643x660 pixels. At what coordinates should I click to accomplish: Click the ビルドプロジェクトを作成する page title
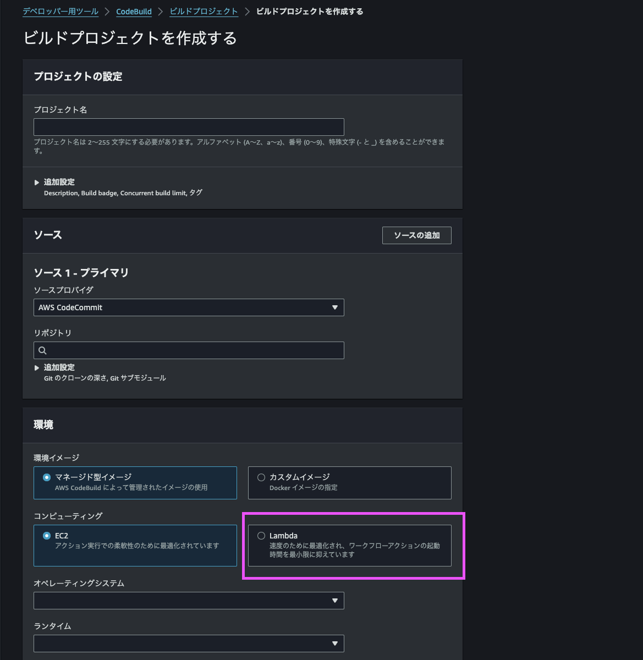(130, 38)
